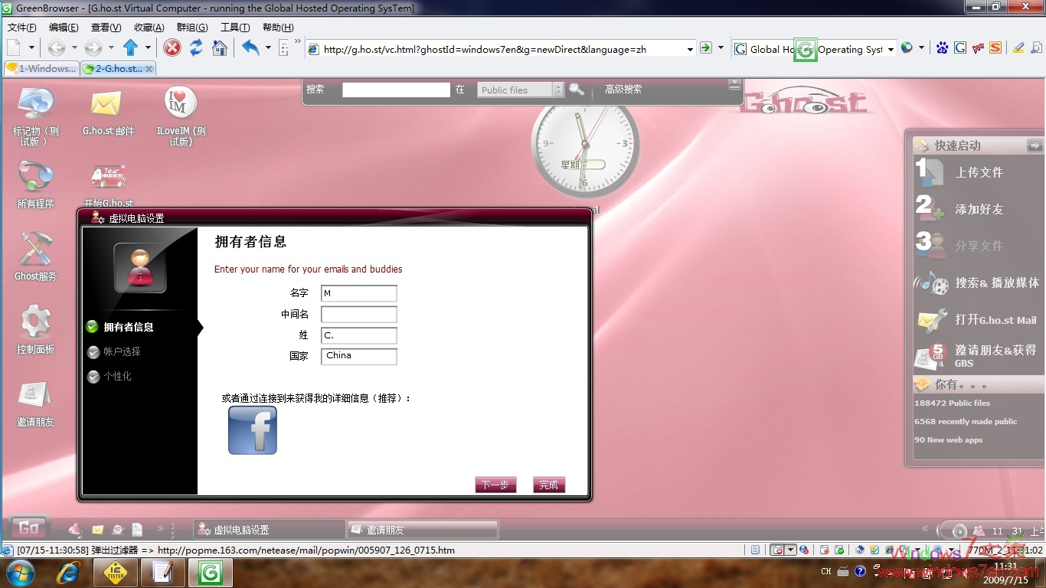The width and height of the screenshot is (1046, 588).
Task: Click the browser home page icon
Action: [x=220, y=48]
